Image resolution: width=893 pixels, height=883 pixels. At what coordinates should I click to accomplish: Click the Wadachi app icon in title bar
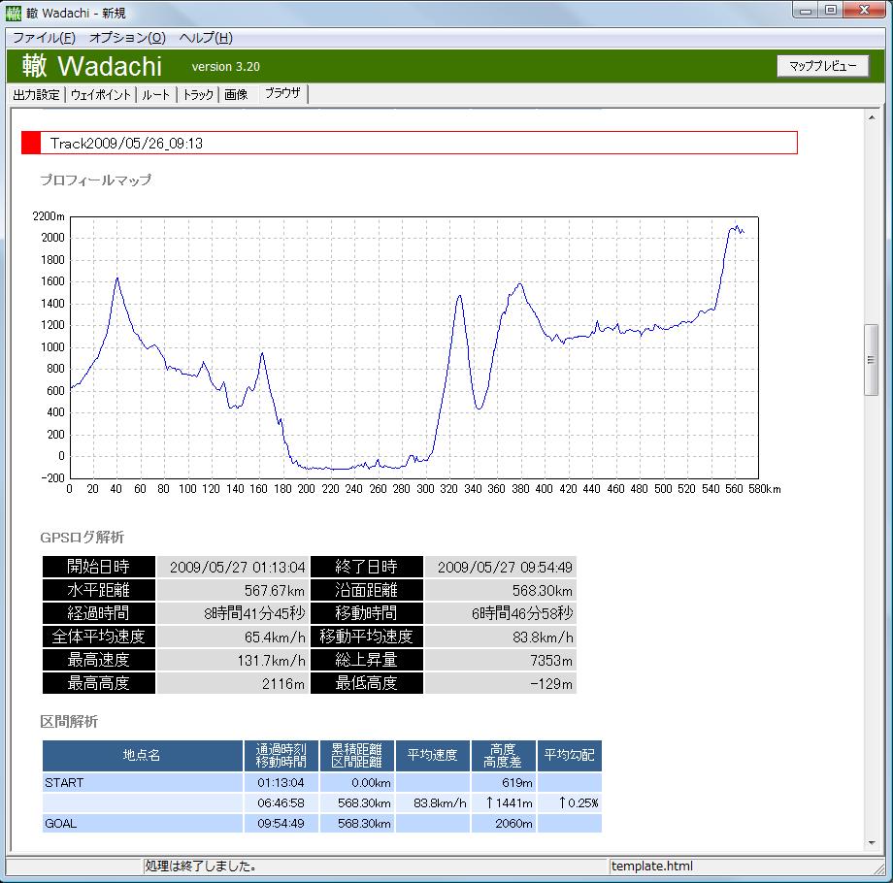tap(14, 13)
